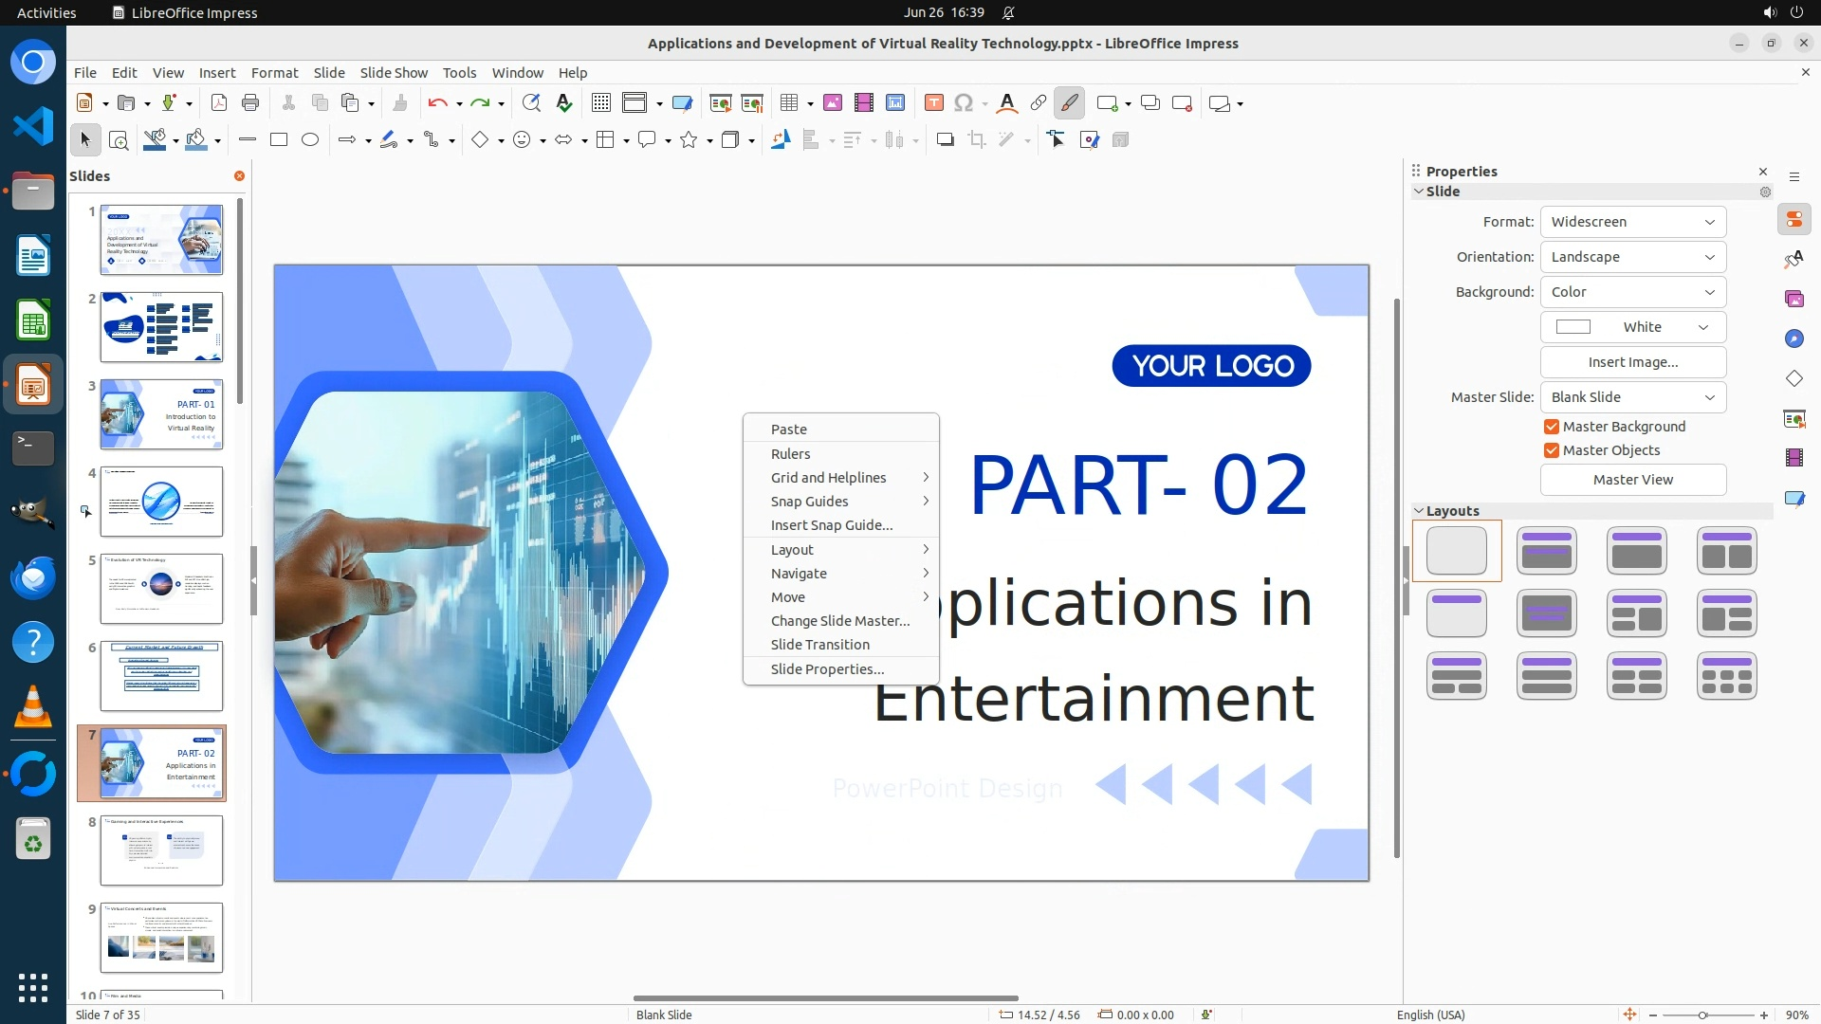Image resolution: width=1821 pixels, height=1024 pixels.
Task: Click the Crop Image tool icon
Action: (x=976, y=140)
